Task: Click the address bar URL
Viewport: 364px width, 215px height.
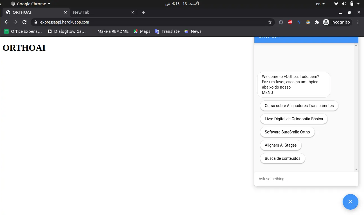Action: [x=65, y=22]
